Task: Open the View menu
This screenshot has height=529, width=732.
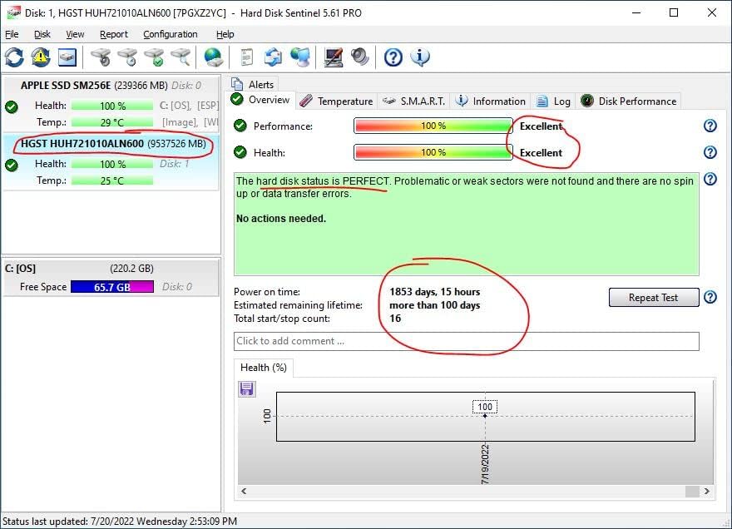Action: (x=75, y=34)
